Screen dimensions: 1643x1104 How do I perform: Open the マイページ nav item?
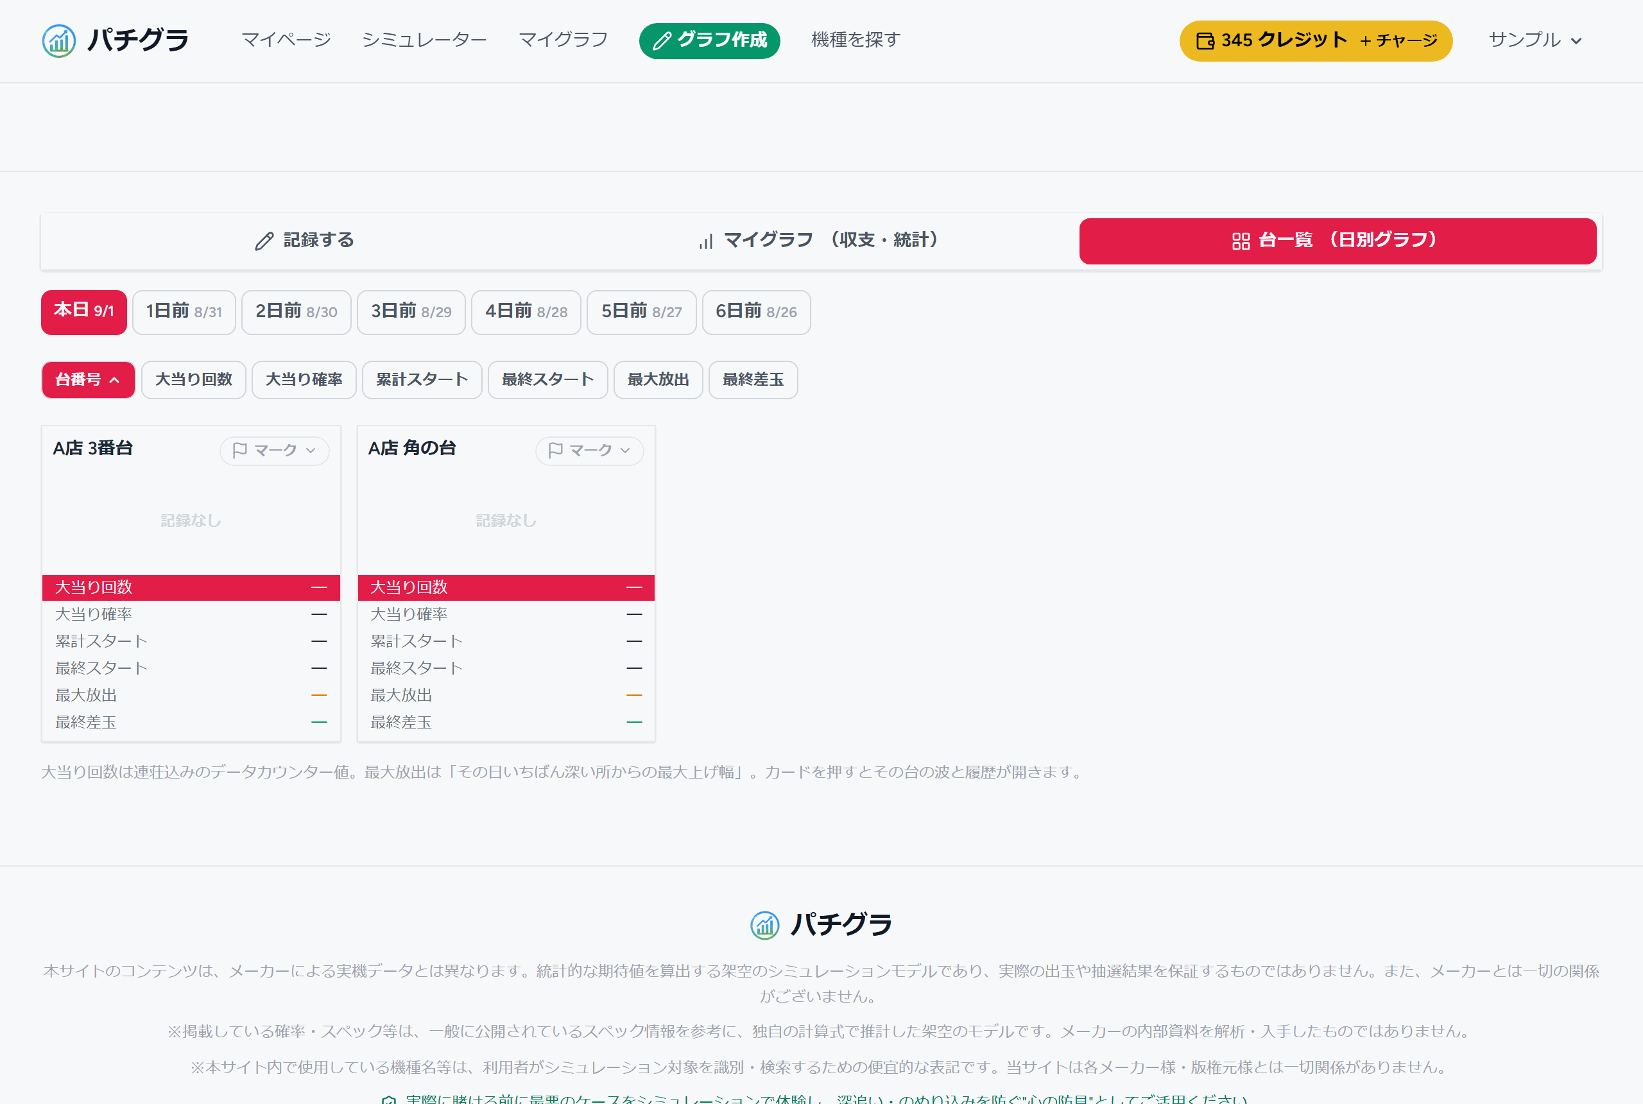(x=286, y=40)
